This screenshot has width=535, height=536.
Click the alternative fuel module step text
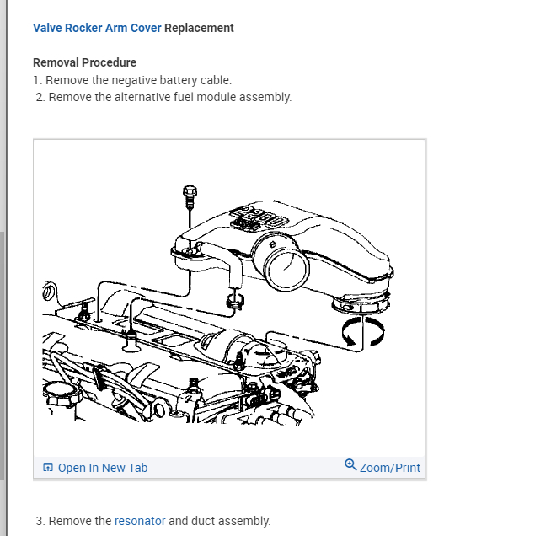(x=163, y=97)
